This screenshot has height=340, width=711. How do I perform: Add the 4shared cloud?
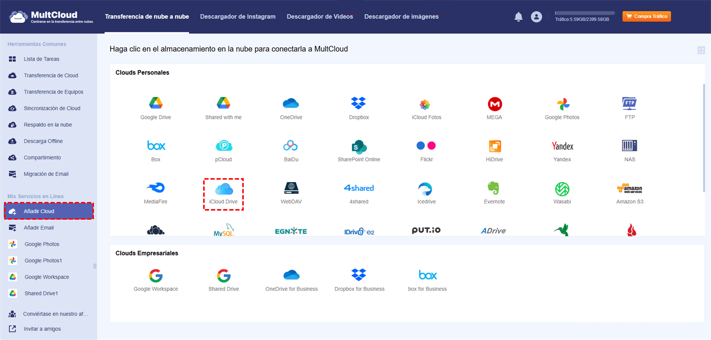(x=359, y=188)
